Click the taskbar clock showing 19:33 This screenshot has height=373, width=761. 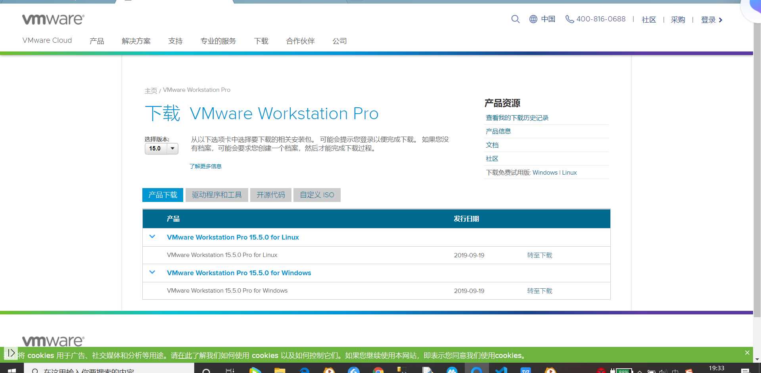point(716,368)
